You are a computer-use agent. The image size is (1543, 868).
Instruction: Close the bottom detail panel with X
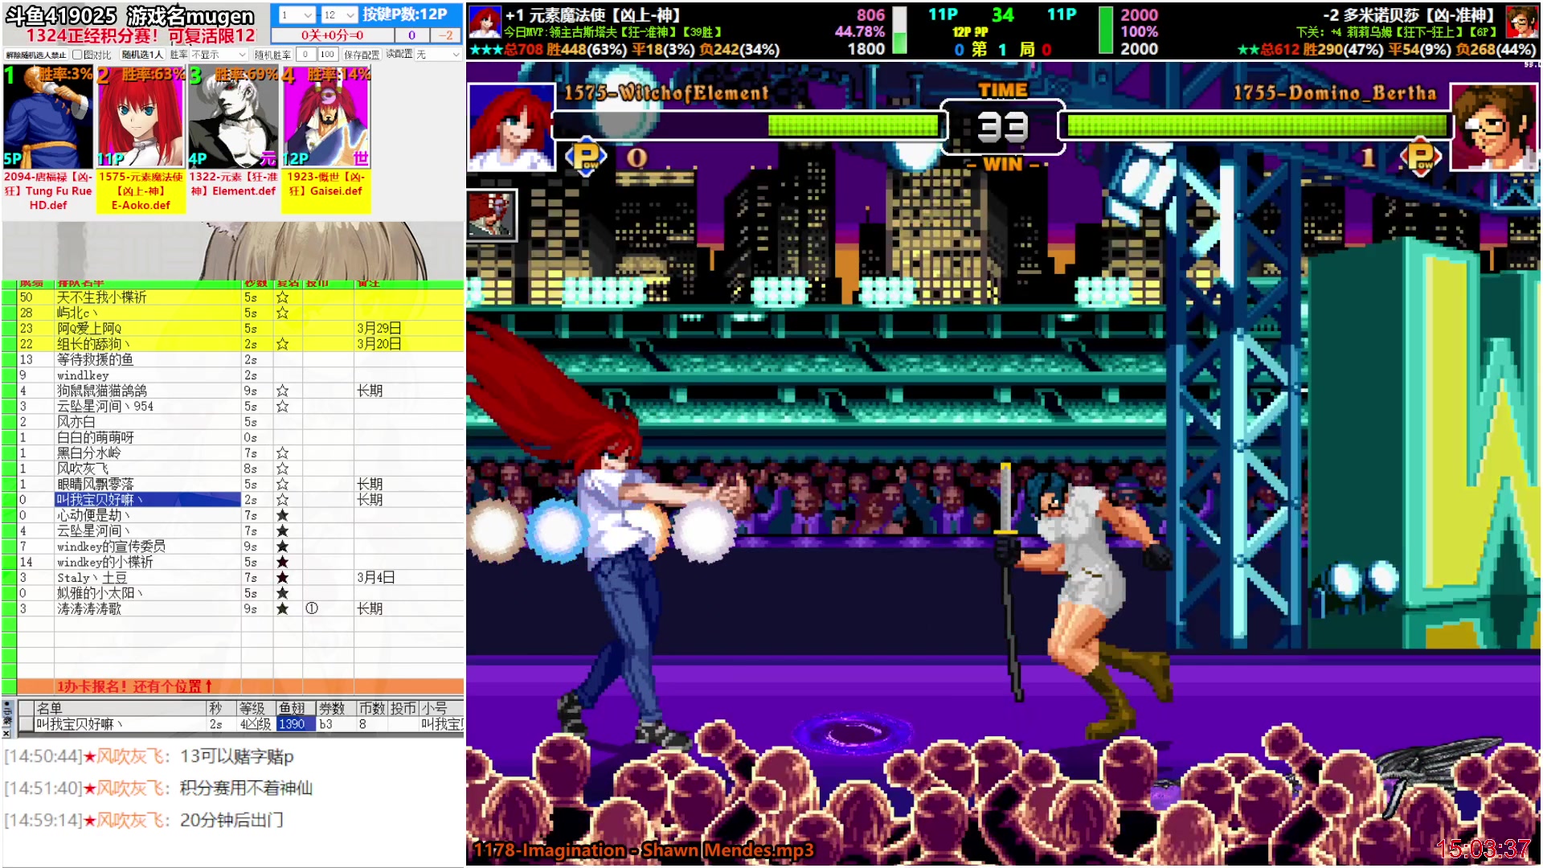coord(6,733)
